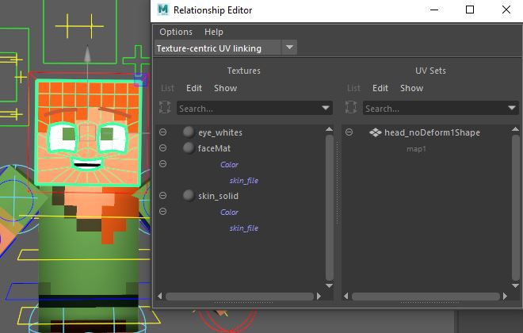523x333 pixels.
Task: Click UV Sets scroll down arrow
Action: tap(515, 285)
